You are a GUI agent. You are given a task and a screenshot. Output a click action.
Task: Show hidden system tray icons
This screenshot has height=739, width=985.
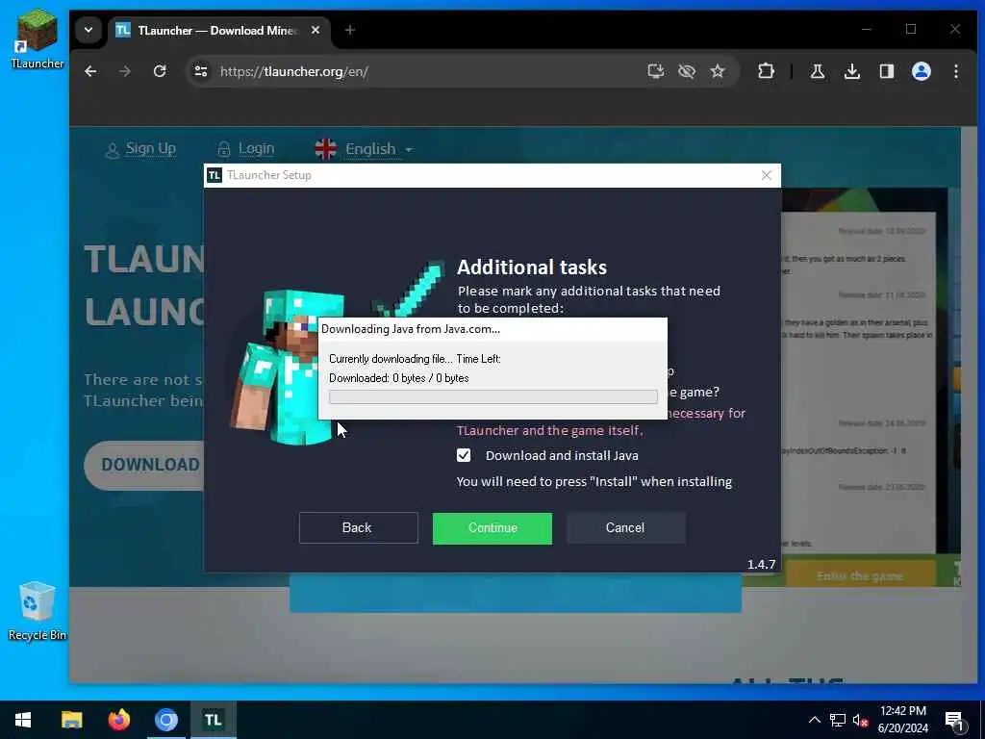pos(814,720)
